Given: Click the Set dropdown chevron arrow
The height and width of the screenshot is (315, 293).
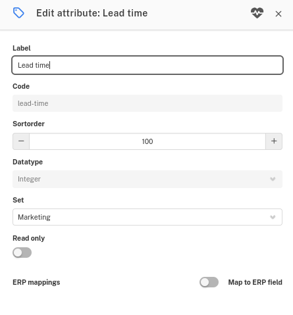Looking at the screenshot, I should pos(273,217).
